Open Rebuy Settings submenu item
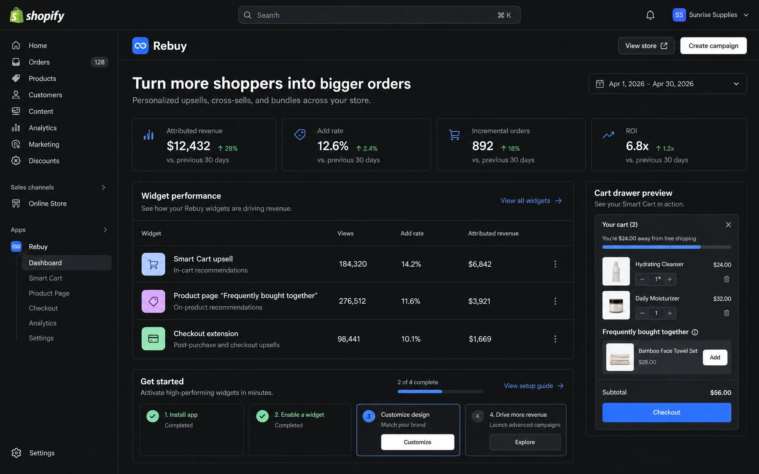 click(41, 338)
